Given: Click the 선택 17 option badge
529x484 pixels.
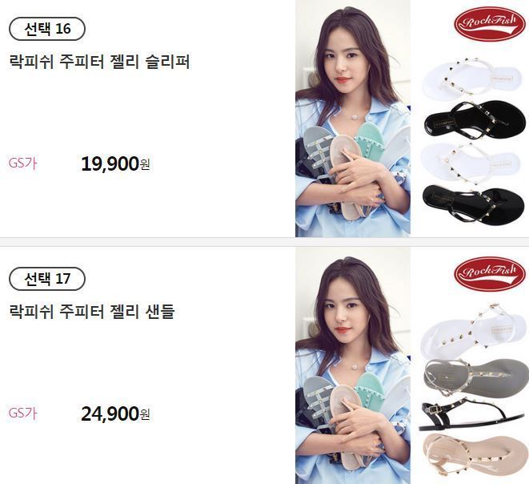Looking at the screenshot, I should pos(47,279).
